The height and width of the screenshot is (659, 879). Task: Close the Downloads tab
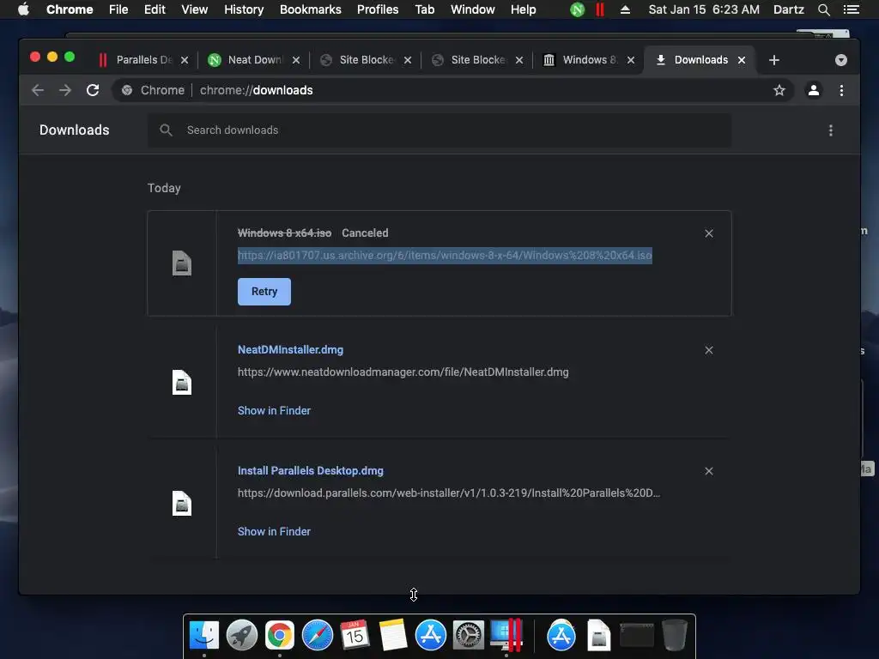(x=742, y=60)
